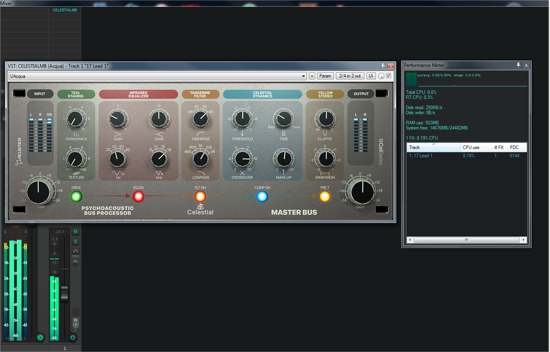Toggle the yellow PRE T button

pos(325,196)
